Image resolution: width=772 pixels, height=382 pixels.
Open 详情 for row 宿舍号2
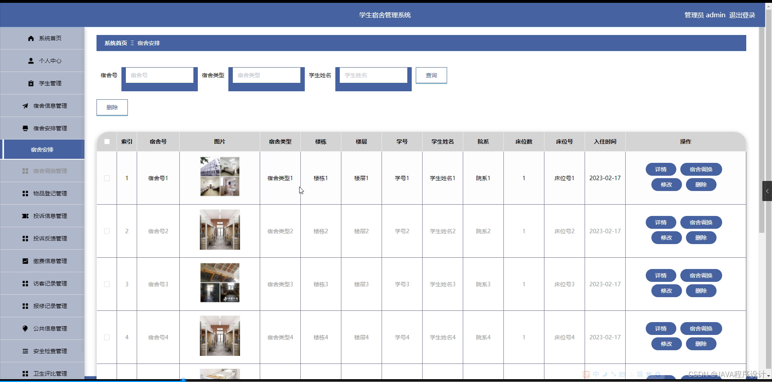(x=661, y=222)
